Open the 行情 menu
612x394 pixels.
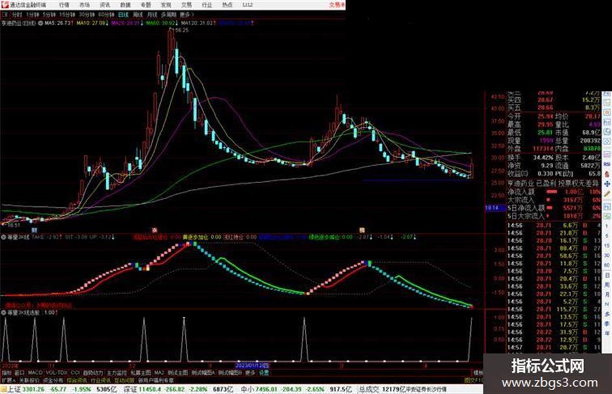(x=64, y=5)
